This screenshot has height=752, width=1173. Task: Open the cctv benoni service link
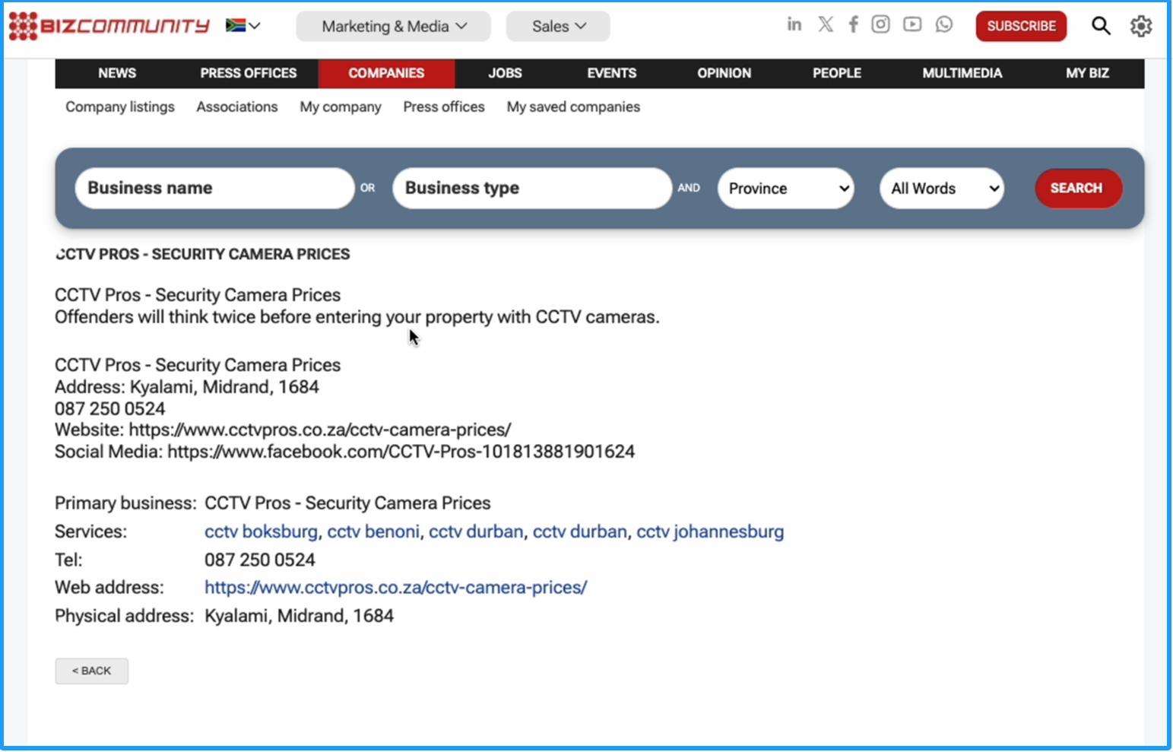coord(373,531)
